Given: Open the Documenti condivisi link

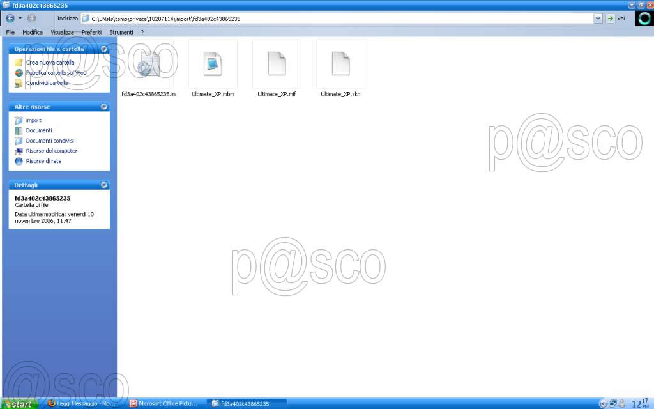Looking at the screenshot, I should pyautogui.click(x=50, y=141).
